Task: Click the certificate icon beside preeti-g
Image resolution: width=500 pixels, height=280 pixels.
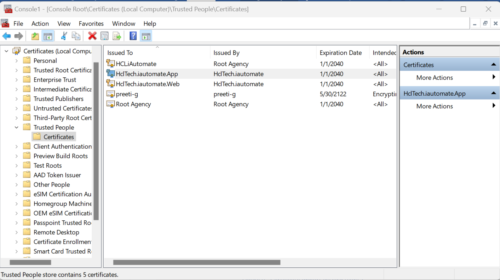Action: [110, 94]
